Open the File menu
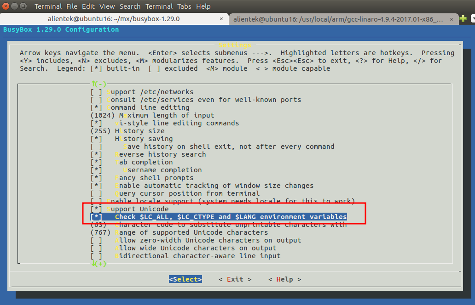Viewport: 475px width, 305px height. tap(72, 6)
